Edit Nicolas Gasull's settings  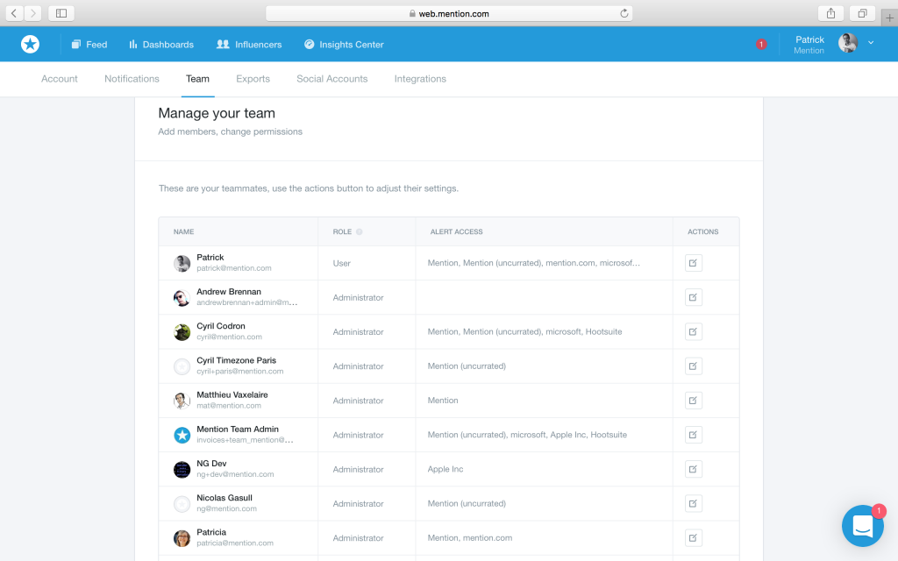[693, 504]
